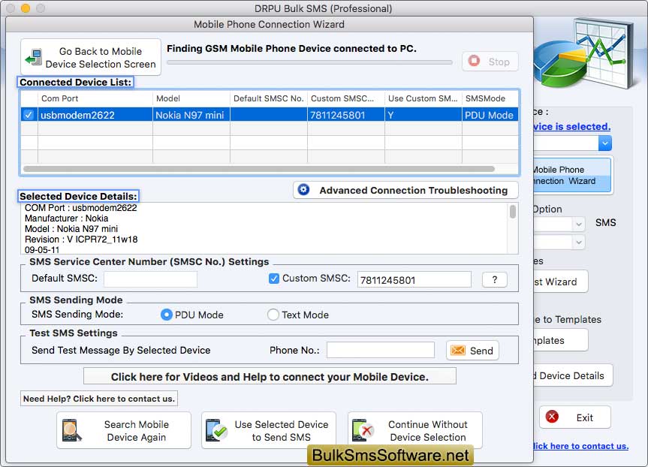The height and width of the screenshot is (467, 648).
Task: Click the question mark help button for SMSC
Action: click(495, 280)
